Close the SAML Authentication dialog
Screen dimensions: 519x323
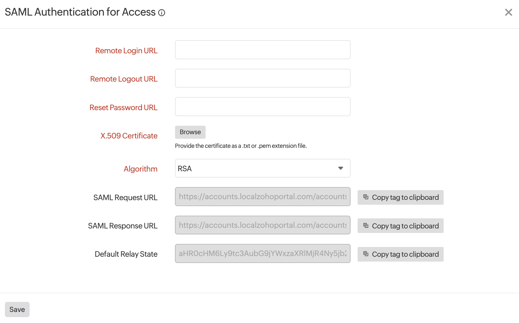pos(508,12)
